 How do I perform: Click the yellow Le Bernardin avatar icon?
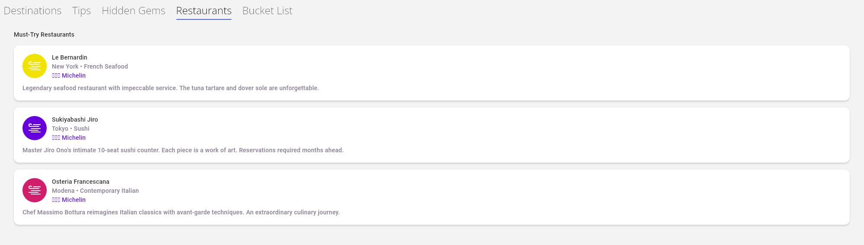[x=35, y=66]
